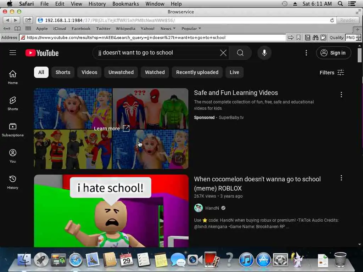Open the YouTube hamburger guide menu
Image resolution: width=363 pixels, height=272 pixels.
(13, 53)
